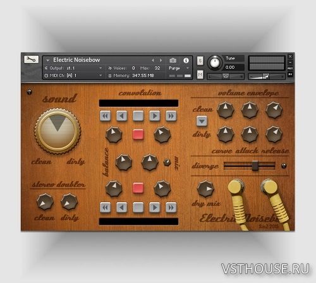Click the balance knob

pyautogui.click(x=124, y=162)
